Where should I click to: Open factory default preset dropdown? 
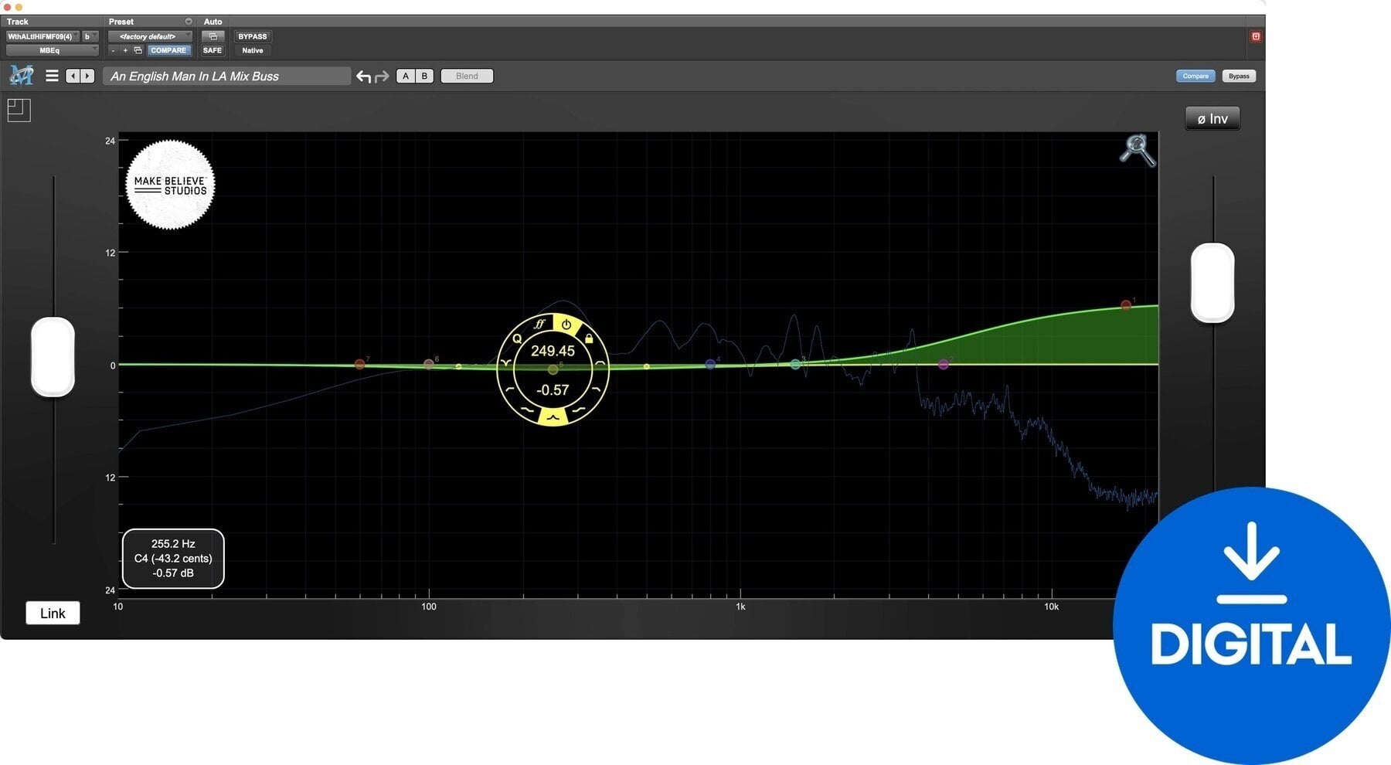[x=150, y=36]
